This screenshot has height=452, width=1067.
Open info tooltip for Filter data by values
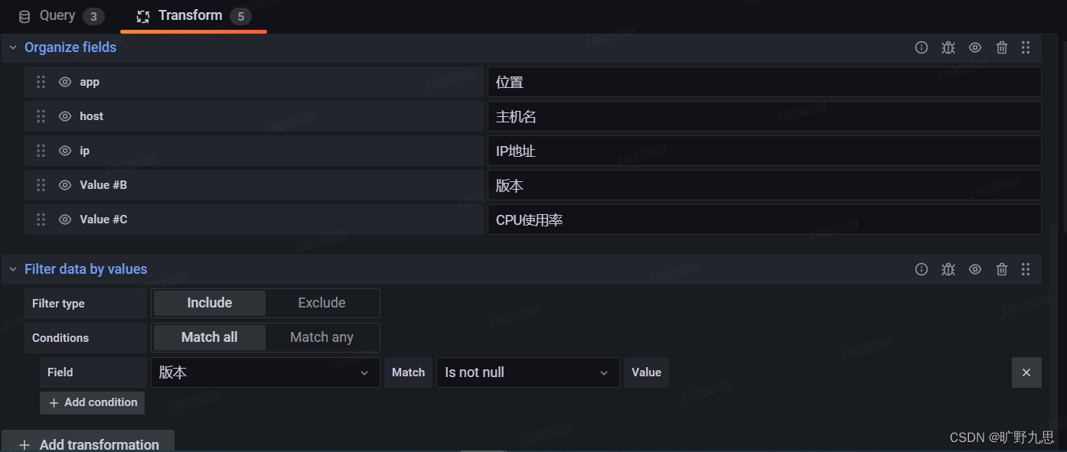(x=921, y=268)
